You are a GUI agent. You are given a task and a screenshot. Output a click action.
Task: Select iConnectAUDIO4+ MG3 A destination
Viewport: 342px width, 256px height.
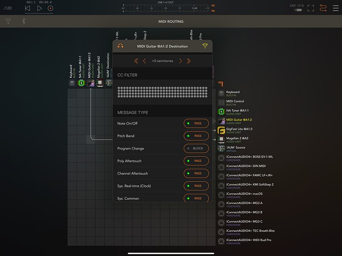pos(240,204)
